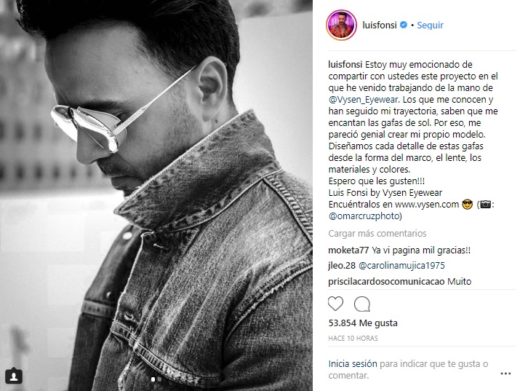This screenshot has width=520, height=391.
Task: Click Inicia sesión login link
Action: [353, 364]
